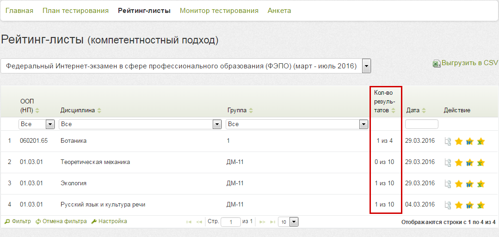499x237 pixels.
Task: Sort by Дата column arrows
Action: pos(424,111)
